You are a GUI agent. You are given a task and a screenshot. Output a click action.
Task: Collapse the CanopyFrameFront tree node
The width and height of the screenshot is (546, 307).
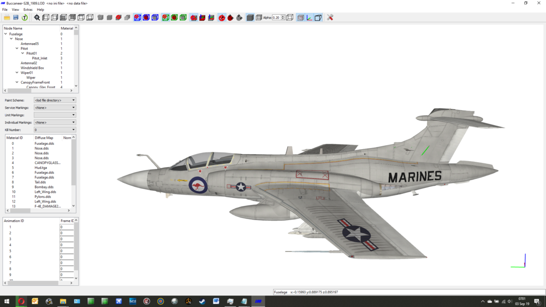tap(17, 82)
